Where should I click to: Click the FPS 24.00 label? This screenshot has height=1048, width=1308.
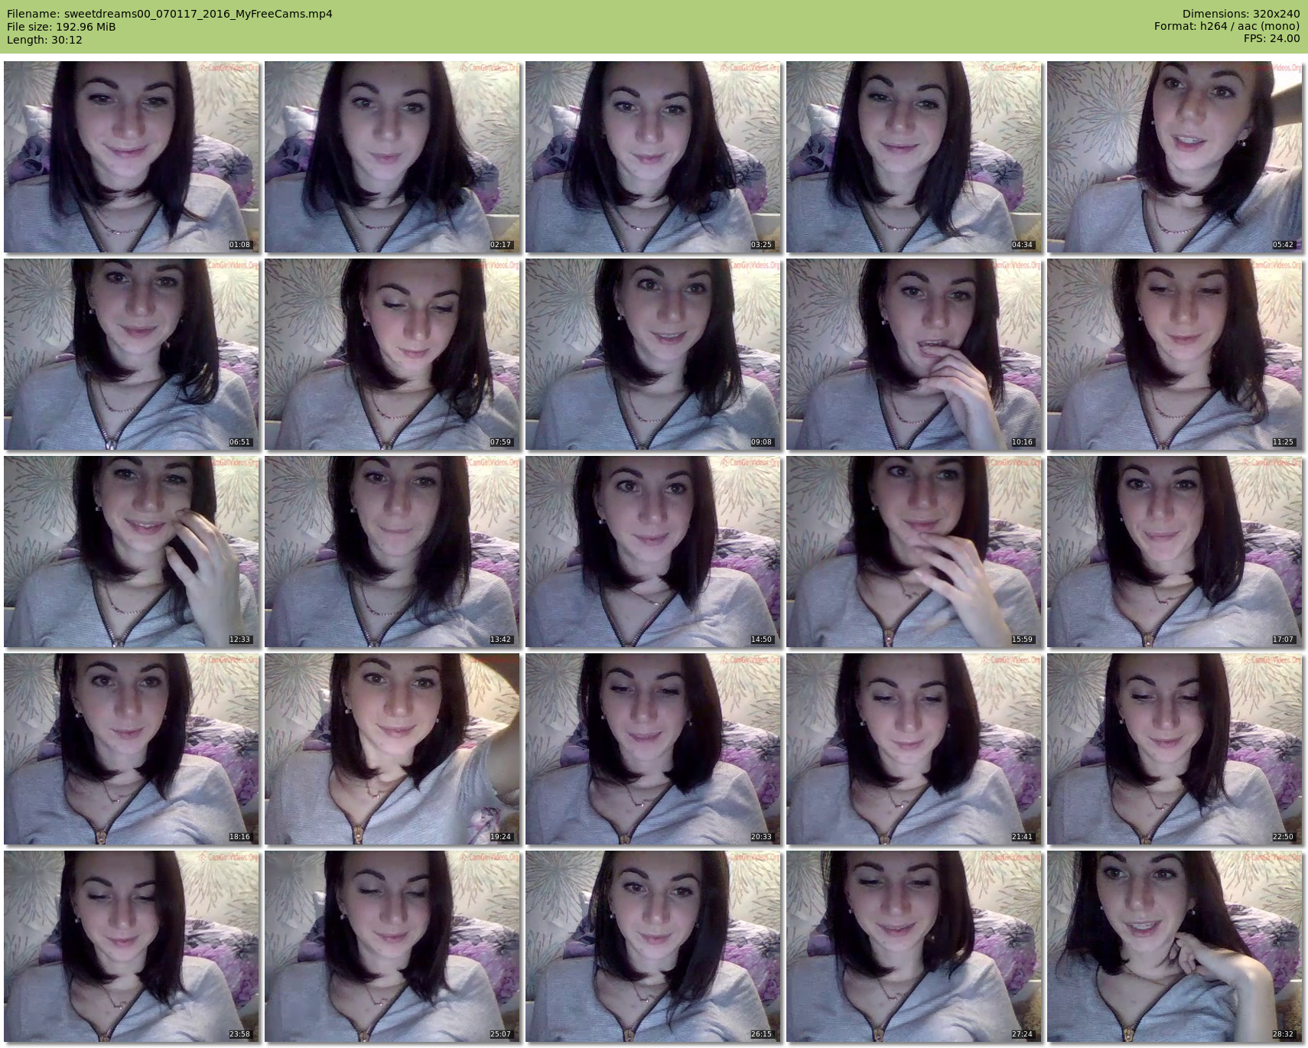(1271, 38)
